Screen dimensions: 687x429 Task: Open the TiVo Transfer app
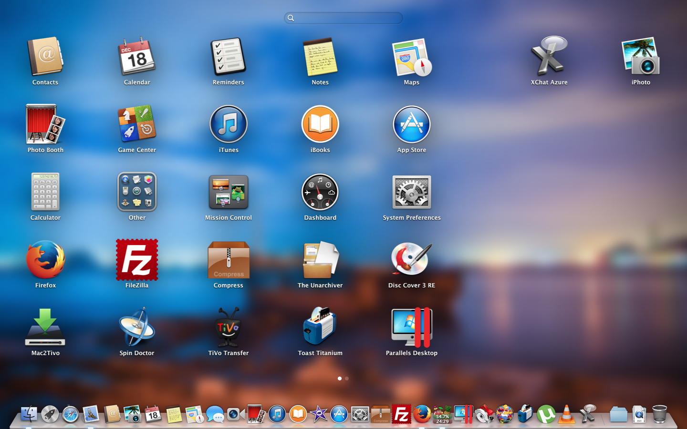[229, 327]
